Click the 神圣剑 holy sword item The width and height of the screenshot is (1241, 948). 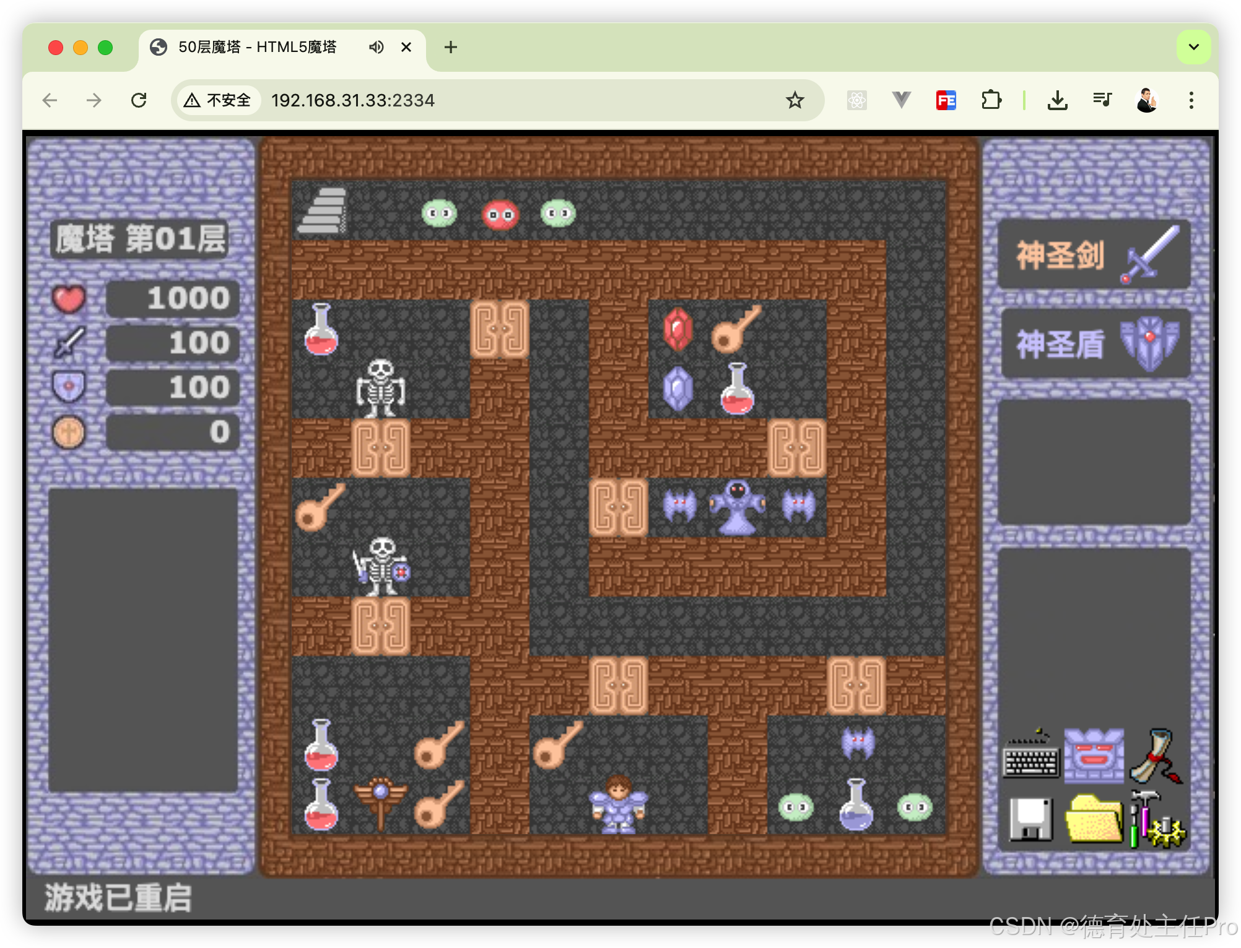pyautogui.click(x=1094, y=255)
